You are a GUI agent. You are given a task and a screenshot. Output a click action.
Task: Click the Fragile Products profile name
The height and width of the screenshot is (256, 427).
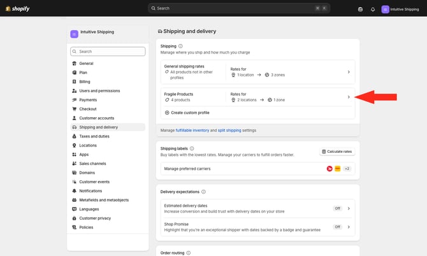point(178,94)
